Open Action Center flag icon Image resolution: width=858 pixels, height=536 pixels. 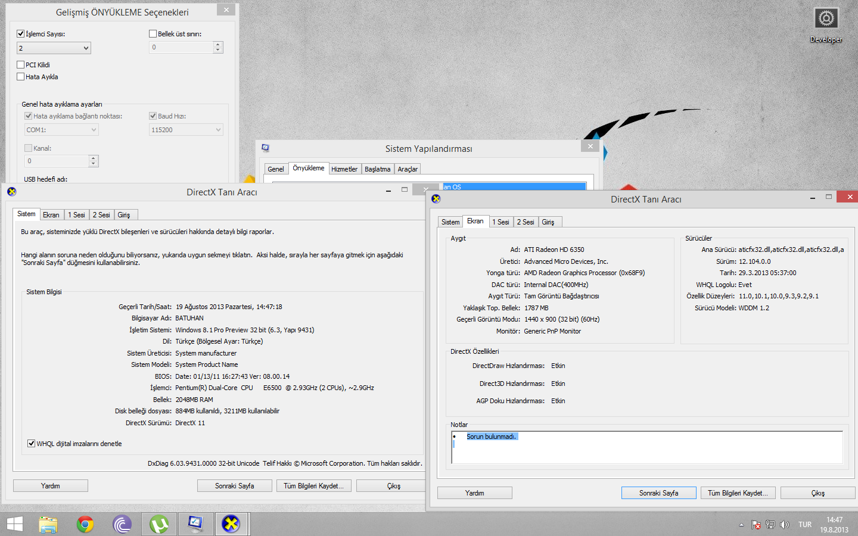(756, 525)
